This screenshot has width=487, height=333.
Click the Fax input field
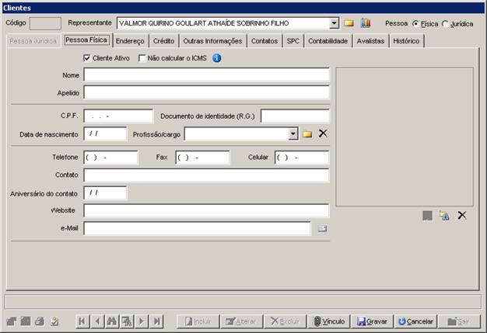(202, 158)
